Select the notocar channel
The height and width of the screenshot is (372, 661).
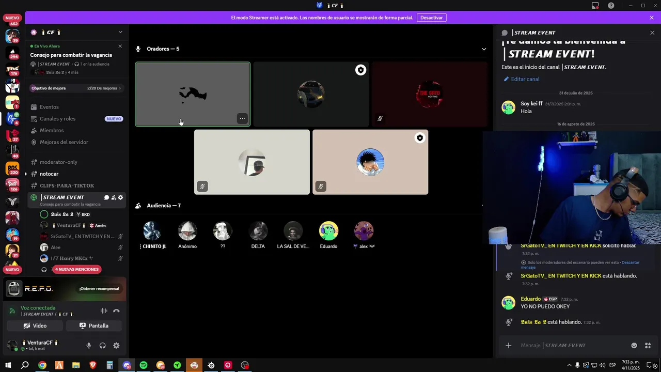[77, 174]
